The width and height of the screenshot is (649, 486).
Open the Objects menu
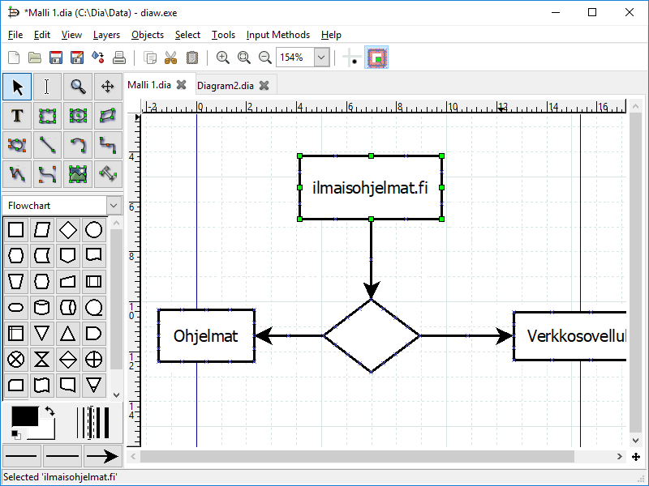click(148, 35)
